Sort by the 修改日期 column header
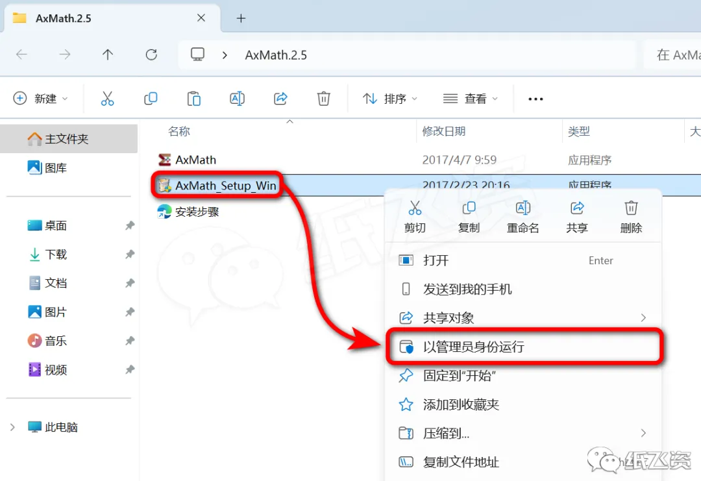The height and width of the screenshot is (481, 701). click(x=444, y=131)
